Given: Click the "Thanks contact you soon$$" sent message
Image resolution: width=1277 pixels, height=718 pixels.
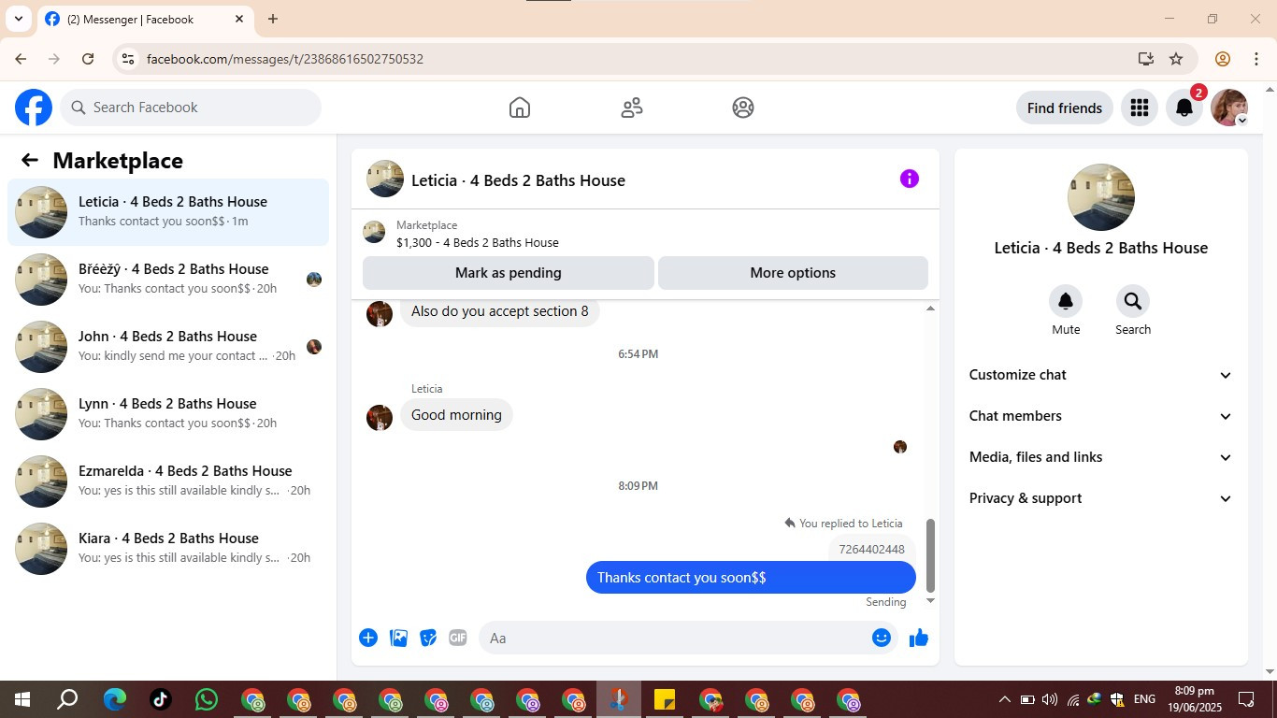Looking at the screenshot, I should point(751,578).
